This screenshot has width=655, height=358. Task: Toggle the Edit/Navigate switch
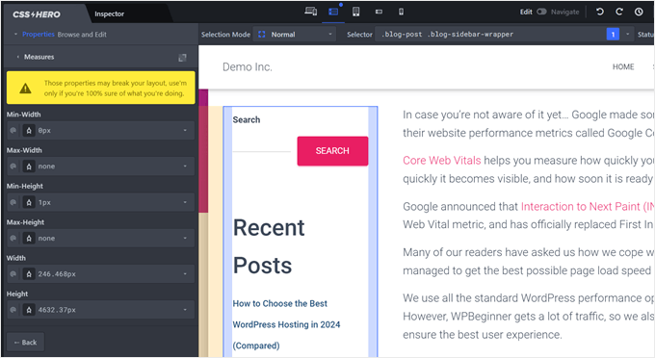(x=541, y=12)
